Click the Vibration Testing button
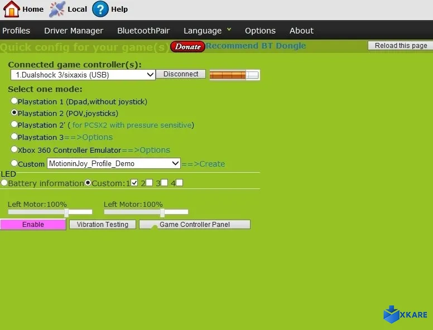This screenshot has height=330, width=433. pos(103,224)
